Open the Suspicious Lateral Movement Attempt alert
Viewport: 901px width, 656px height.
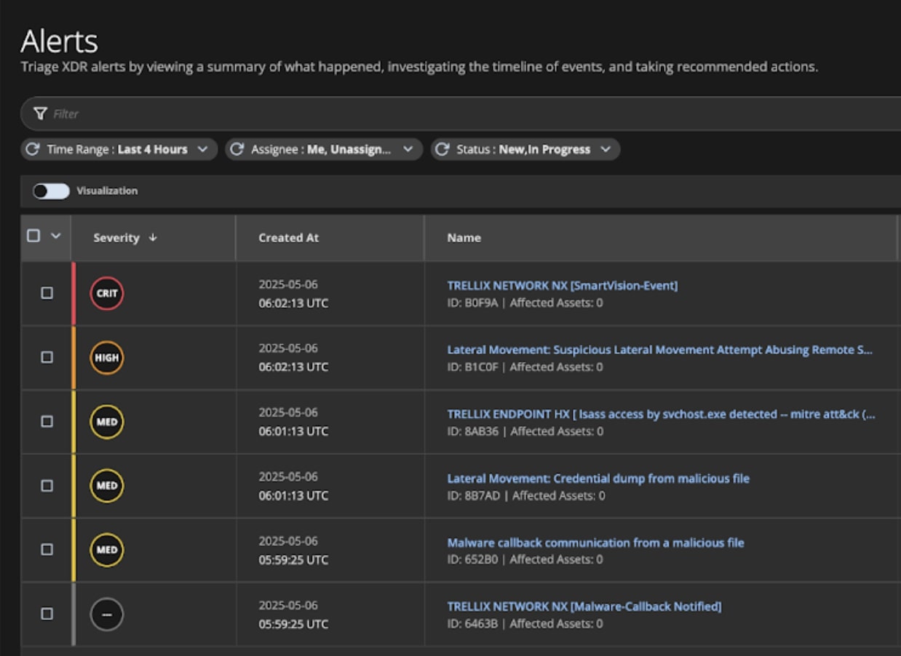tap(659, 350)
